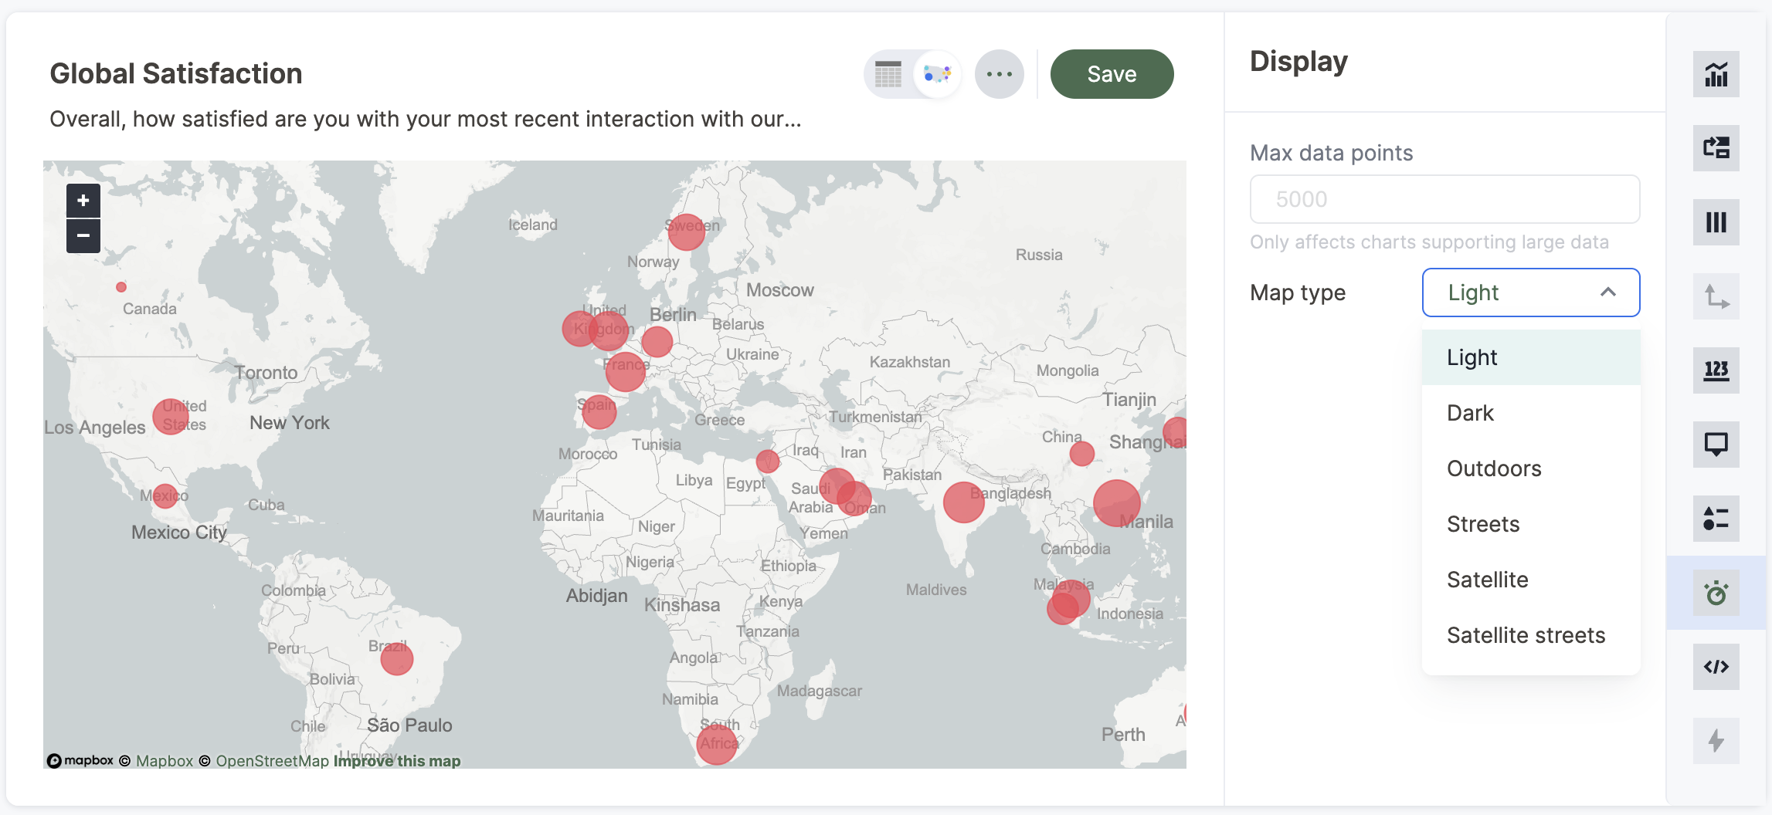Open the legend settings sidebar icon
Viewport: 1772px width, 815px height.
click(1716, 519)
